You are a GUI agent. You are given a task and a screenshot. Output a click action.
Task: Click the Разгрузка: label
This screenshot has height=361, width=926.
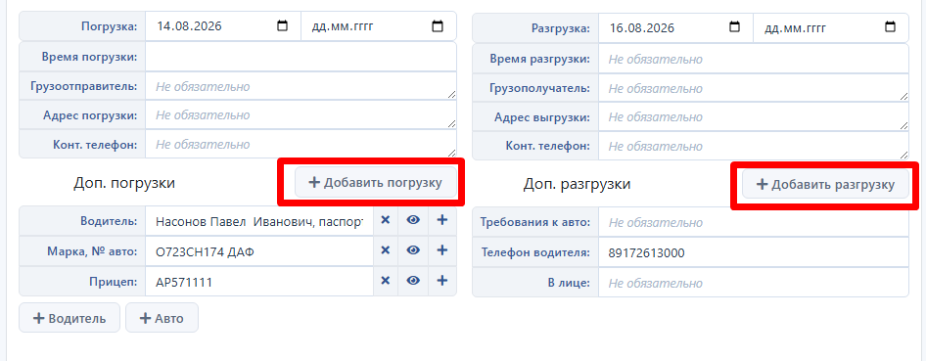tap(561, 27)
